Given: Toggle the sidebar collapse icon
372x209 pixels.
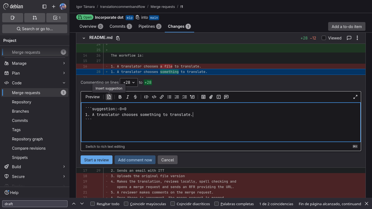Looking at the screenshot, I should pyautogui.click(x=44, y=7).
